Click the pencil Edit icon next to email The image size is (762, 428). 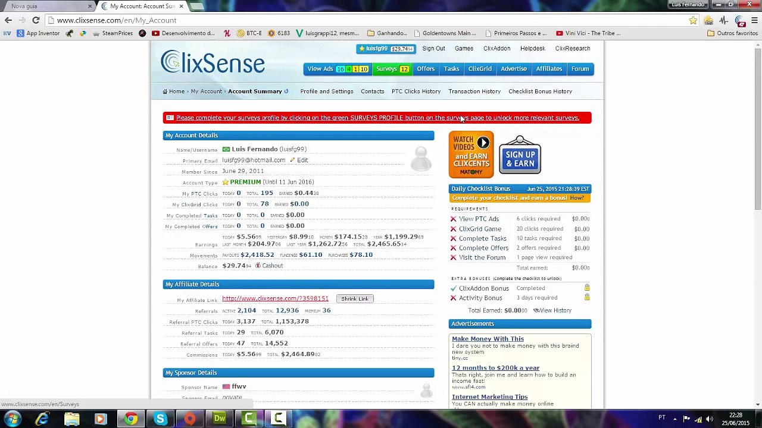[x=292, y=160]
